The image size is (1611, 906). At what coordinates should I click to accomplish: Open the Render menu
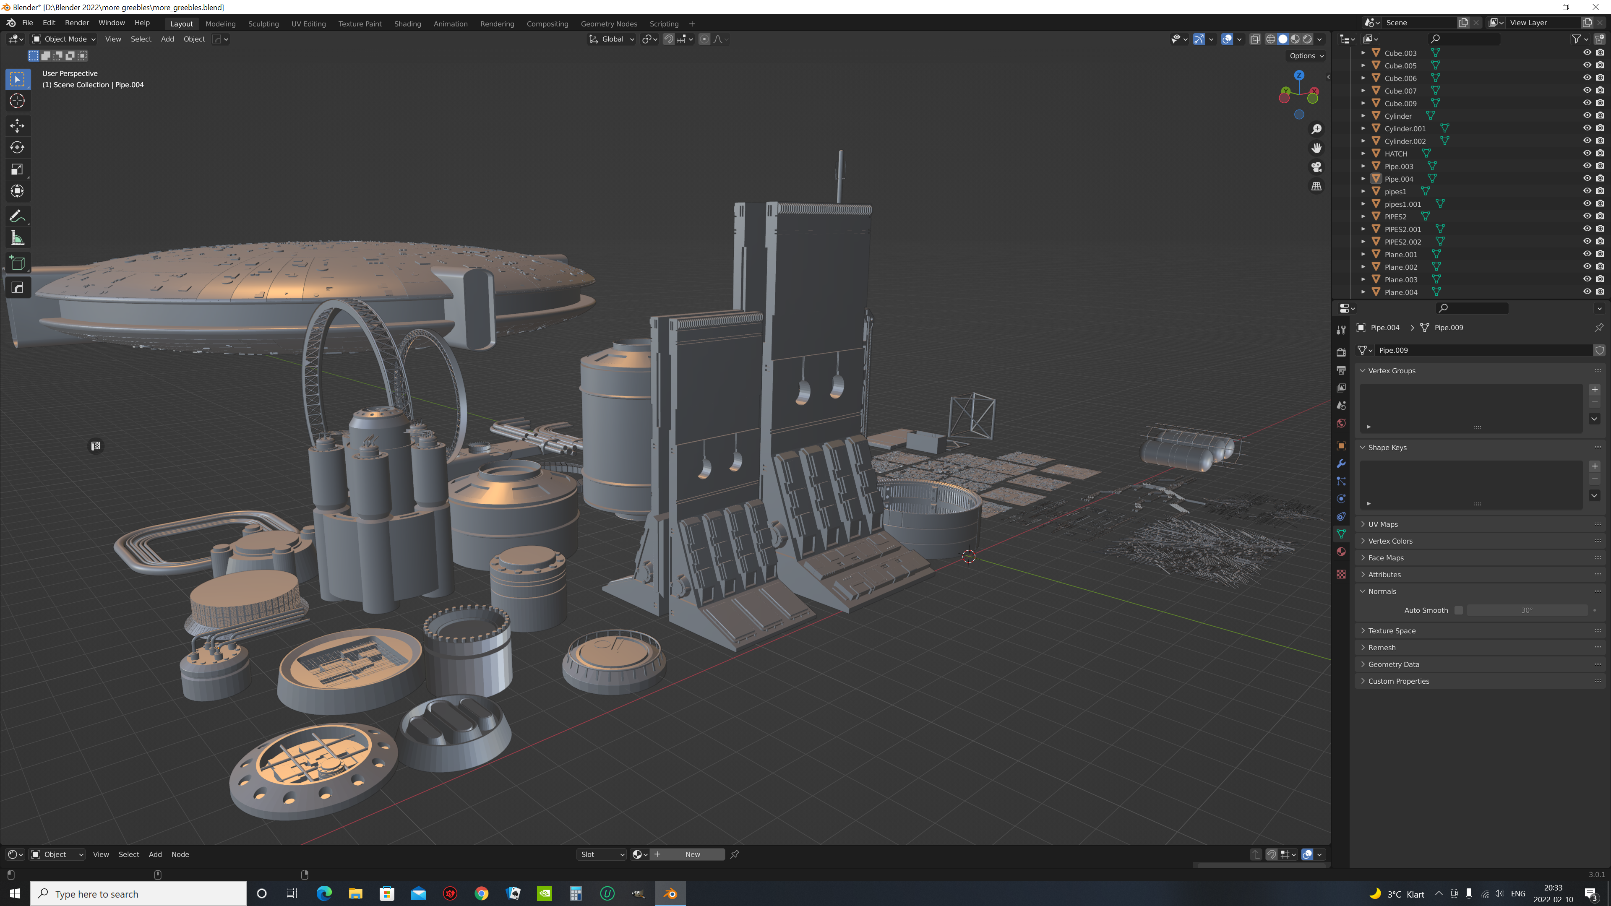(x=77, y=23)
